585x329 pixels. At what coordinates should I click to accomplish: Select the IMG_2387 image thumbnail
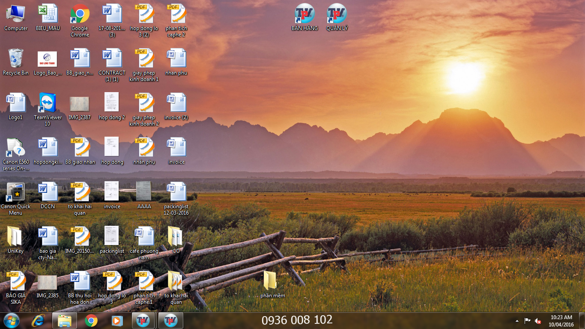click(x=80, y=107)
